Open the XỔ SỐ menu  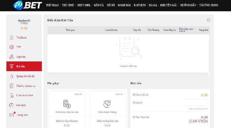click(111, 5)
